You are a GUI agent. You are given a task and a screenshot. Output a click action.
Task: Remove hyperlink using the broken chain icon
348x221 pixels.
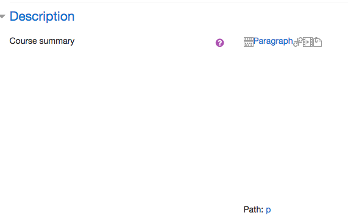point(298,42)
